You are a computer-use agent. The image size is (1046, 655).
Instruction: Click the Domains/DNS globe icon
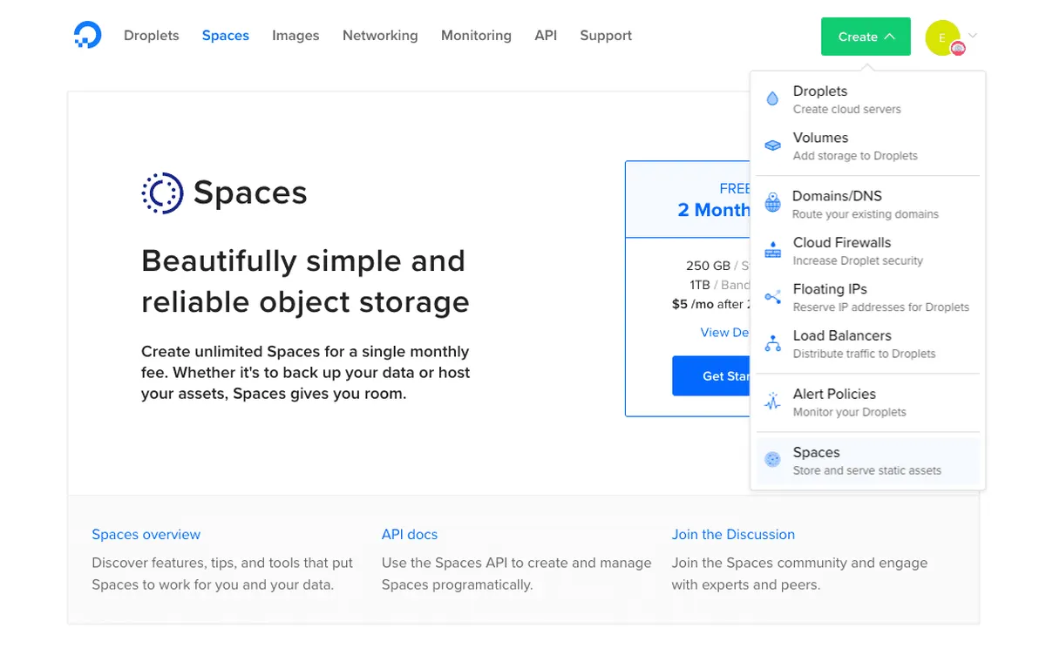[x=772, y=204]
